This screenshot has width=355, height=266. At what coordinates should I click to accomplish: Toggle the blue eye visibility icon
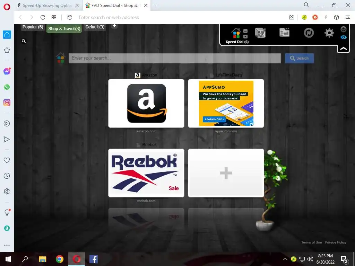point(344,37)
